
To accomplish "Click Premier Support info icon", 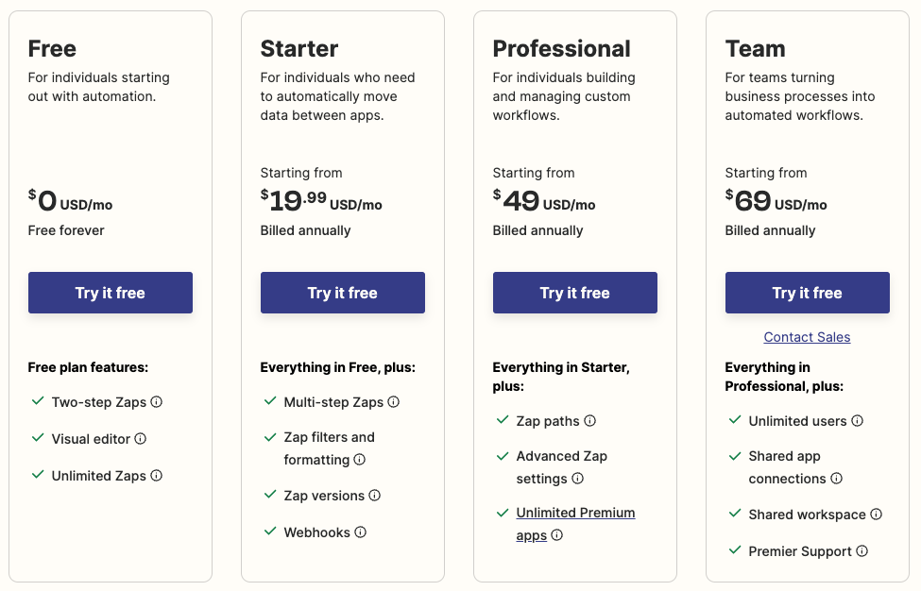I will (862, 551).
